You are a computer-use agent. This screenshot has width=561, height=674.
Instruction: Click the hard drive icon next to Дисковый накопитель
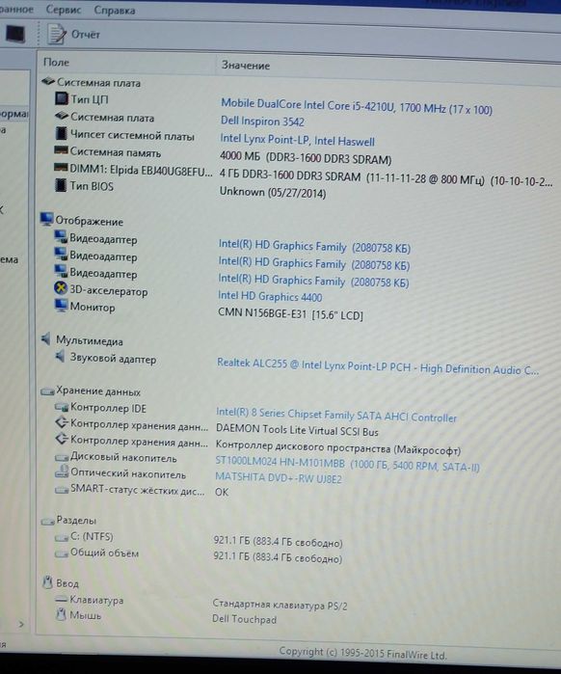pos(62,457)
